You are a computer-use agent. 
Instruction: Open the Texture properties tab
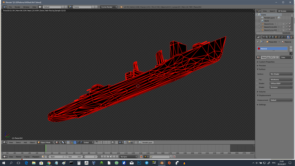291,37
